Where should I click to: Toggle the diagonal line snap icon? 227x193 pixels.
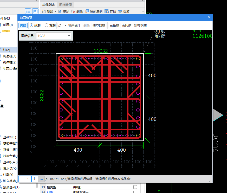(x=28, y=179)
